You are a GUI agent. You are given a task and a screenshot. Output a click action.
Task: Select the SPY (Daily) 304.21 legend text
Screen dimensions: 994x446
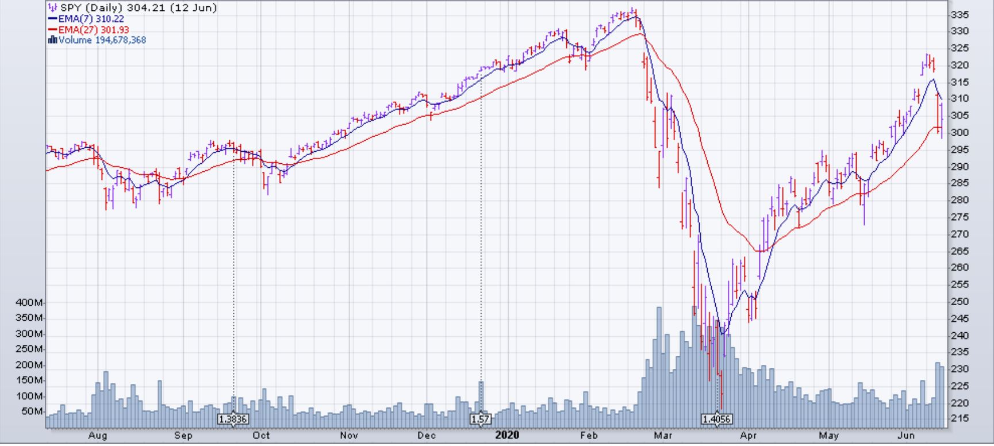coord(138,8)
